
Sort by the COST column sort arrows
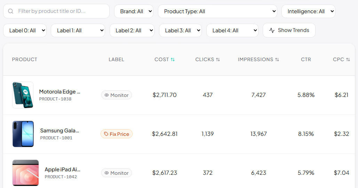click(x=173, y=59)
